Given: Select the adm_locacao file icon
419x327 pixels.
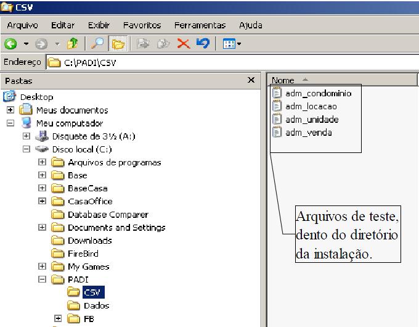Looking at the screenshot, I should click(277, 107).
